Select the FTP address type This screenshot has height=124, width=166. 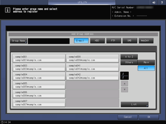coord(114,41)
